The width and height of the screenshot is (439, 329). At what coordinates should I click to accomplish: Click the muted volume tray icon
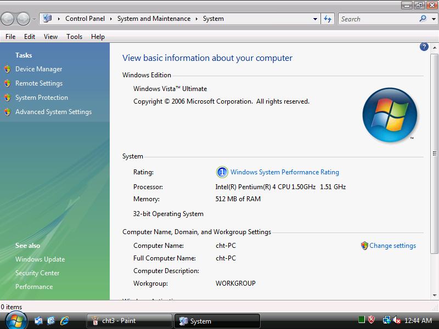[397, 320]
